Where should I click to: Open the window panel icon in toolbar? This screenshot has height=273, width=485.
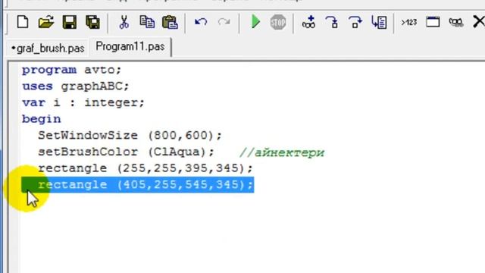433,22
